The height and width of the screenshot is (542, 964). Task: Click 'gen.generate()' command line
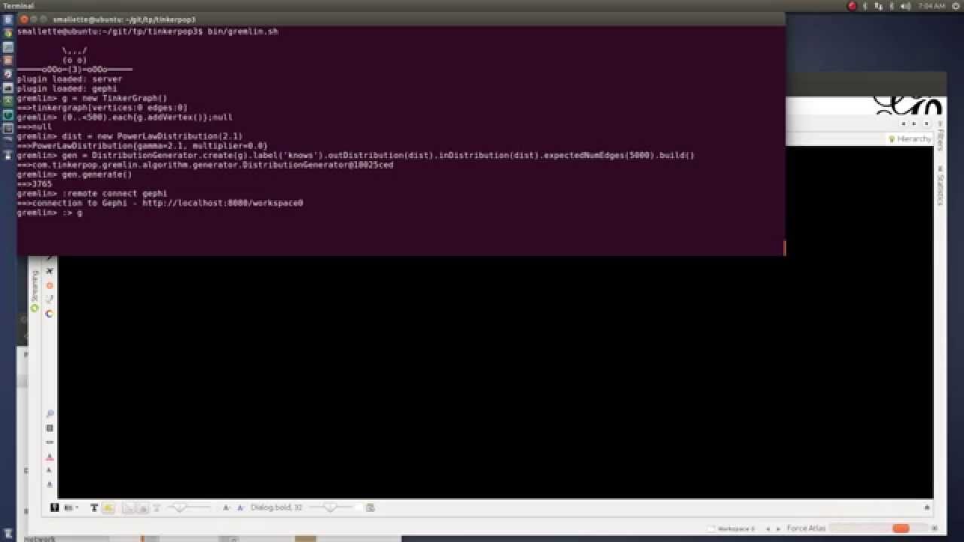coord(75,175)
